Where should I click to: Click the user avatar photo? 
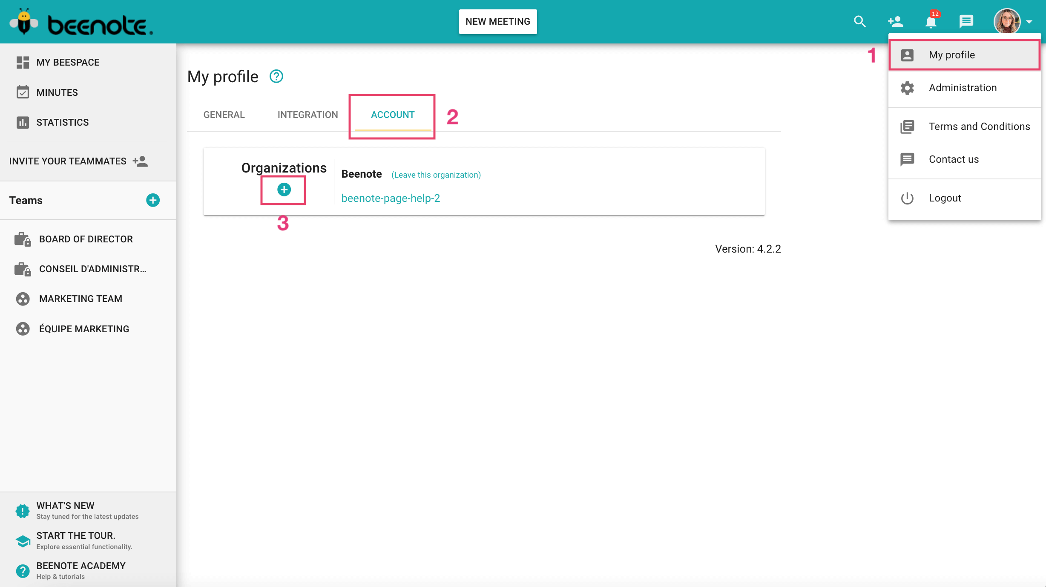tap(1007, 21)
